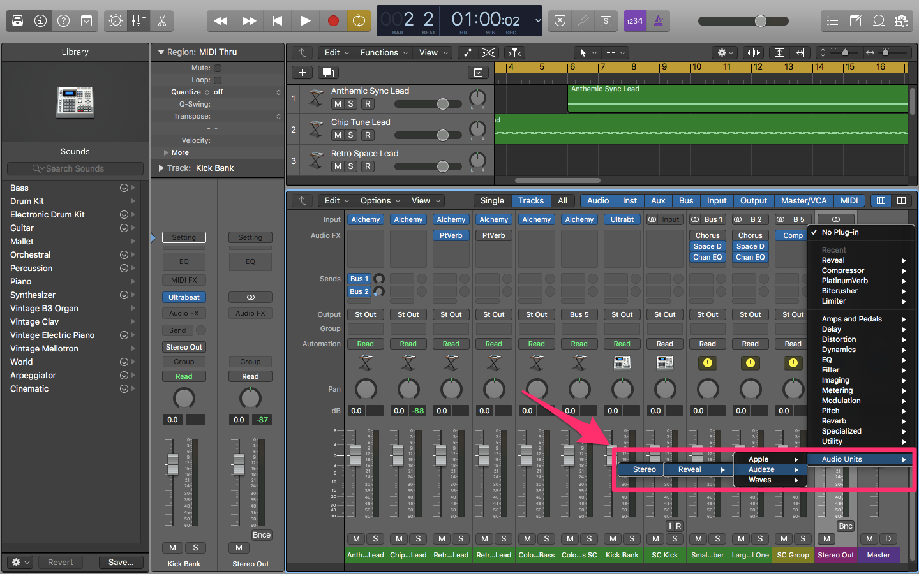Image resolution: width=919 pixels, height=574 pixels.
Task: Open Quick Help question mark button
Action: (63, 21)
